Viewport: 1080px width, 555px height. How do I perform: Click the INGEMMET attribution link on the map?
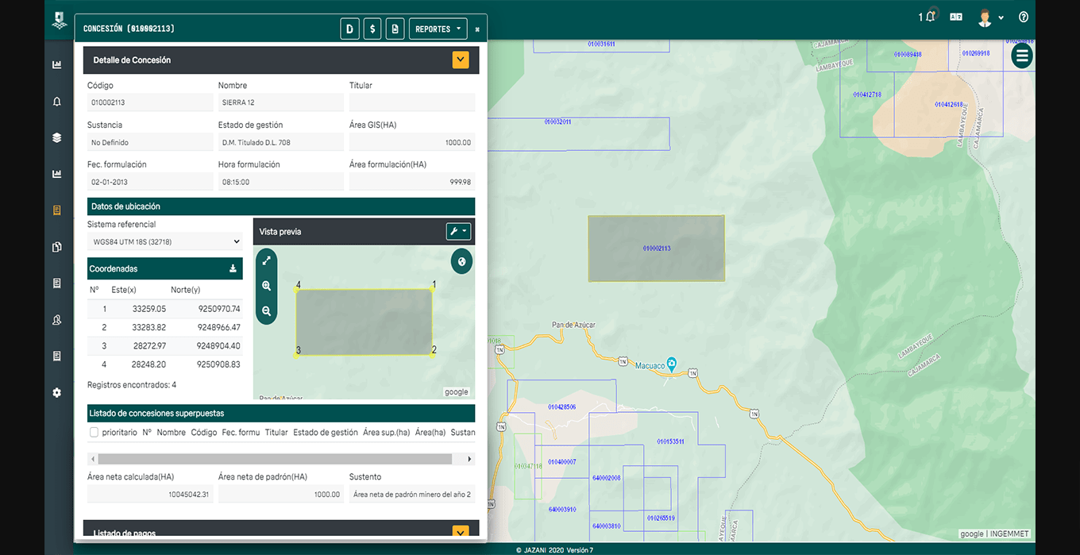click(x=1009, y=534)
